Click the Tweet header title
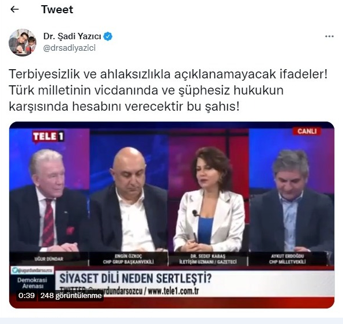This screenshot has width=343, height=324. (57, 9)
